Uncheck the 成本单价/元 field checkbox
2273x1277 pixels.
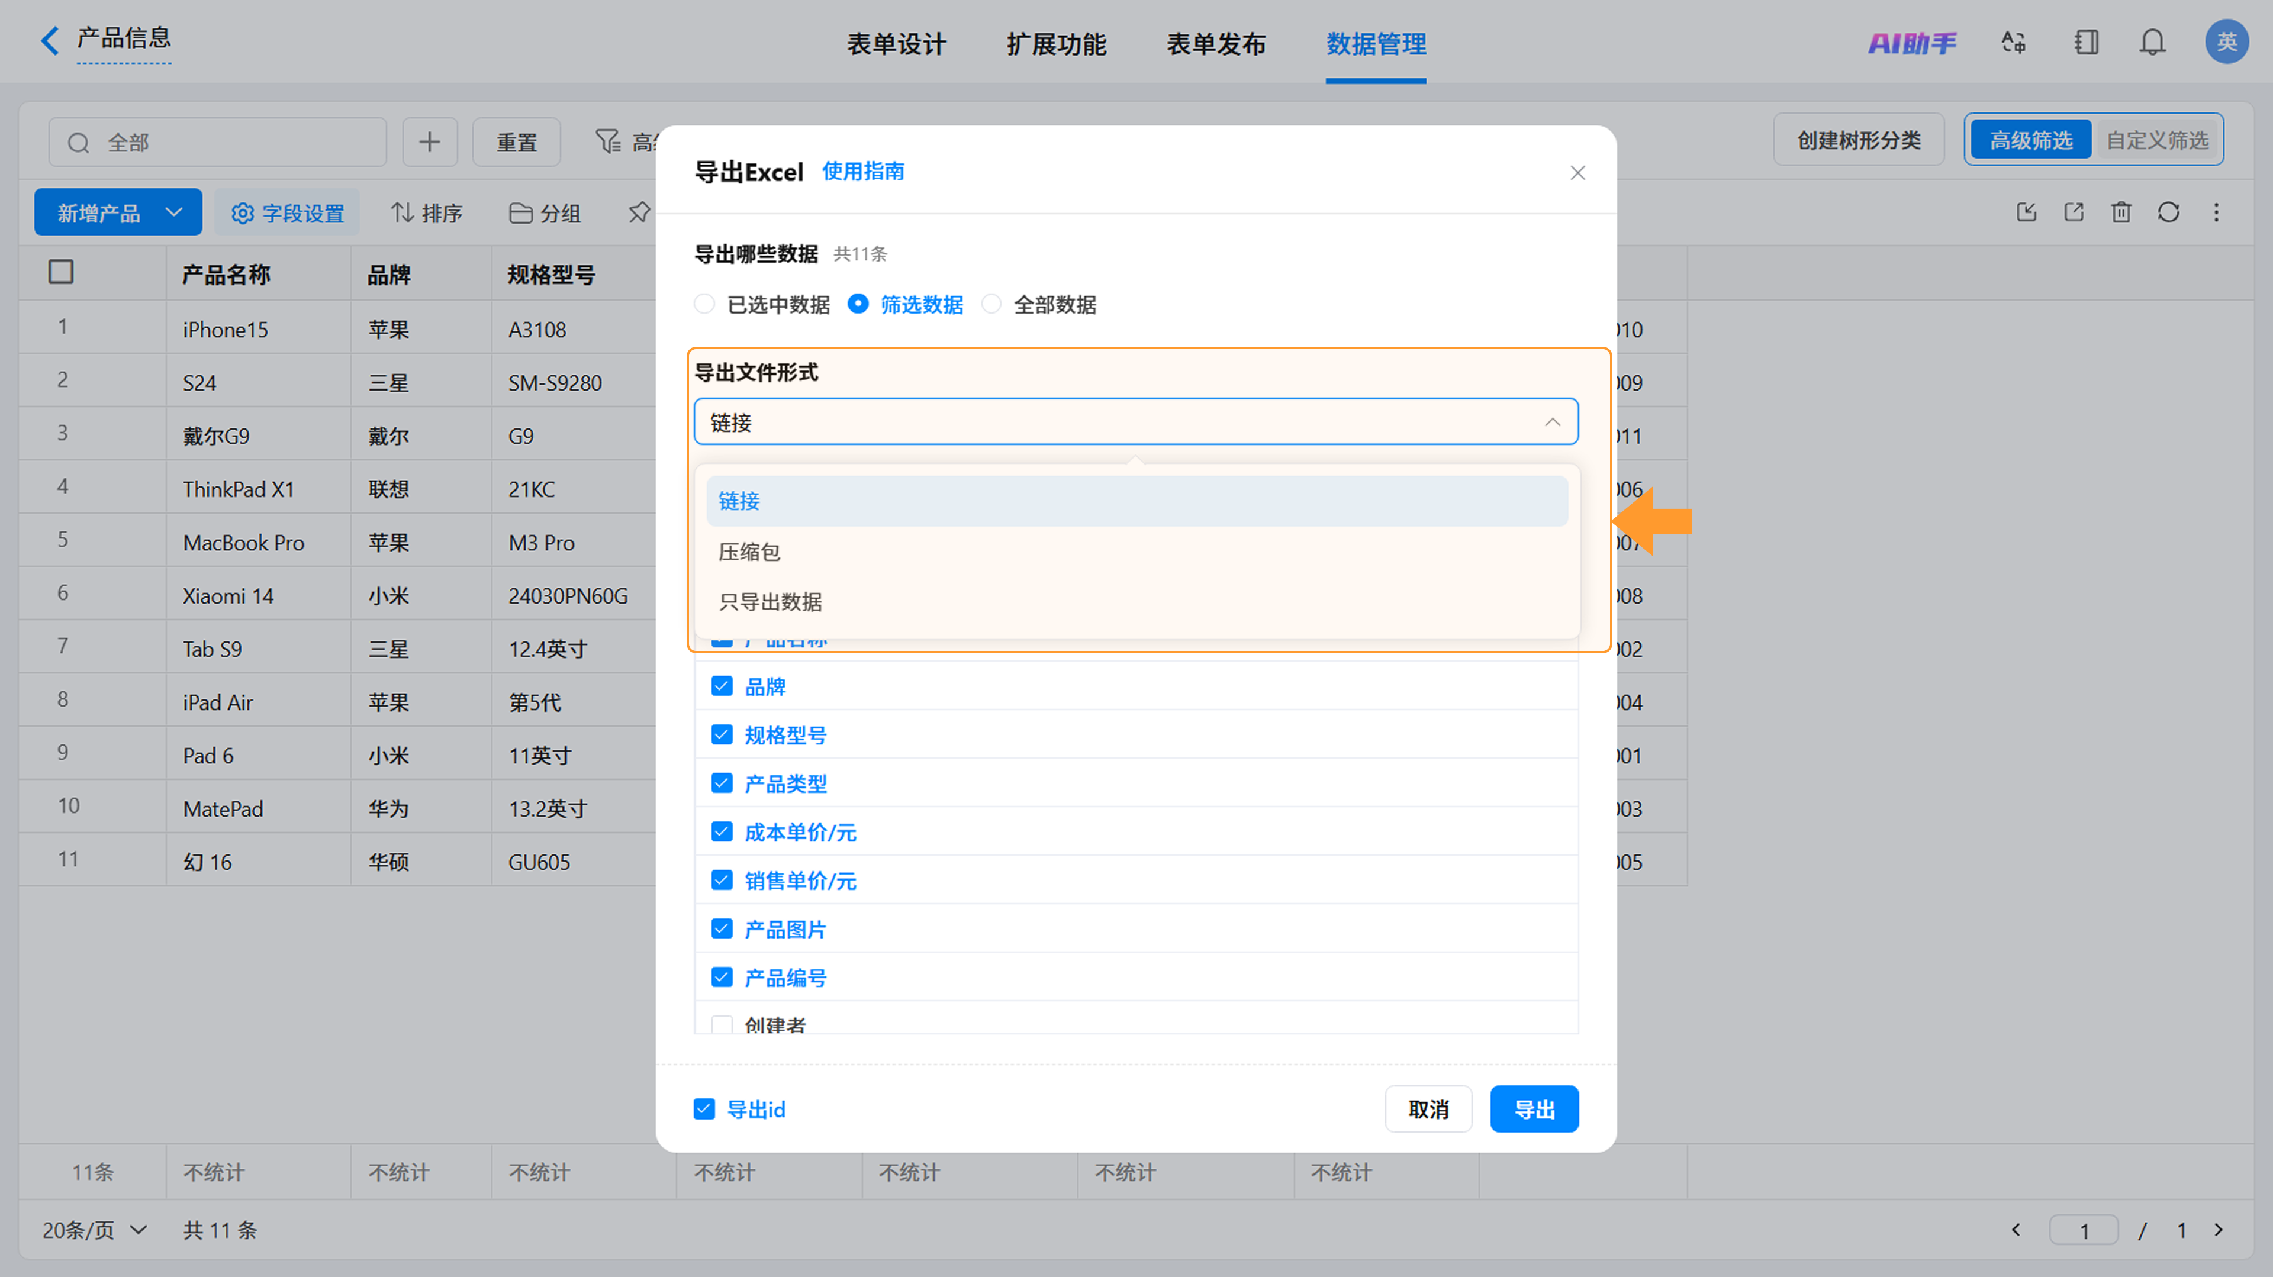[x=722, y=831]
